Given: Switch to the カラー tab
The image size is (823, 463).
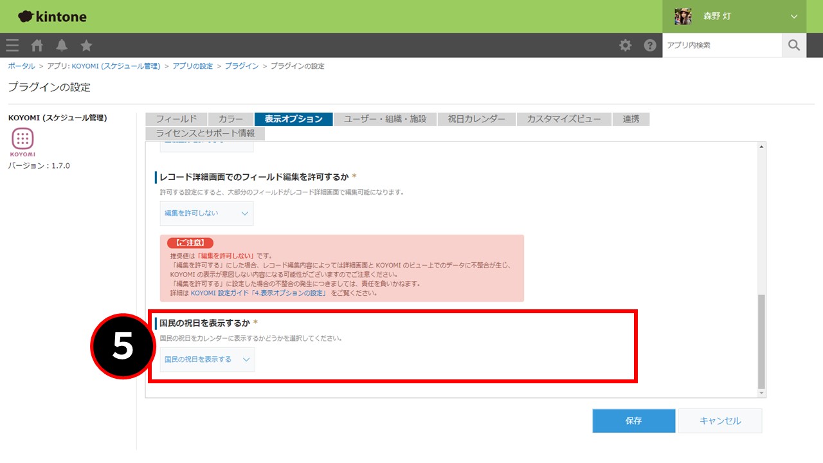Looking at the screenshot, I should (230, 119).
